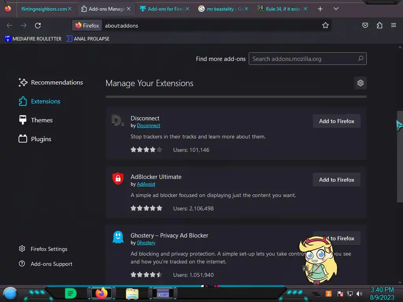Open the Start orb button
Screen dimensions: 403x302
10,294
